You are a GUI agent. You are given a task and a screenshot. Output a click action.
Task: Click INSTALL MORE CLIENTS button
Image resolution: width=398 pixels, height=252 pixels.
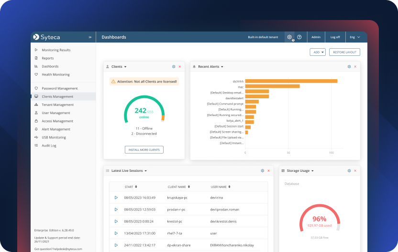pyautogui.click(x=144, y=150)
